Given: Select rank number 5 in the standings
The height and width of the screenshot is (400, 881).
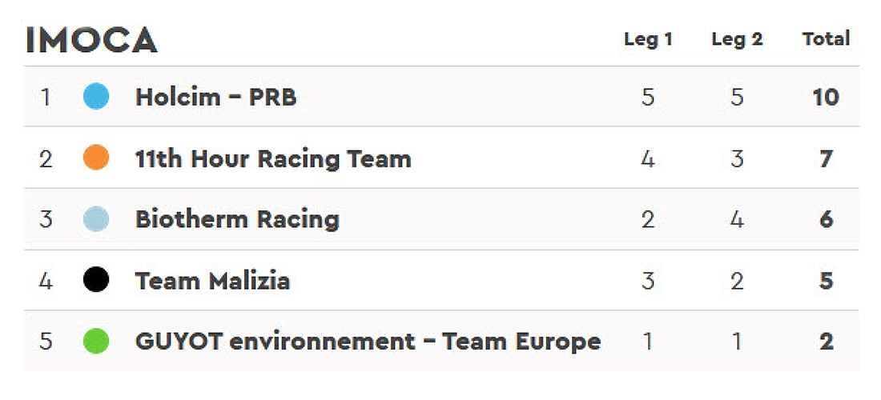Looking at the screenshot, I should tap(46, 342).
